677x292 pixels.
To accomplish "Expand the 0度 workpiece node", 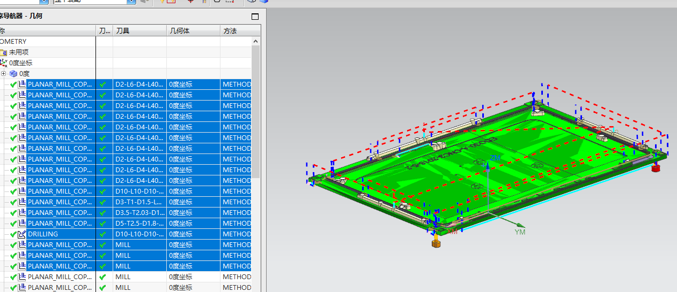I will point(3,74).
